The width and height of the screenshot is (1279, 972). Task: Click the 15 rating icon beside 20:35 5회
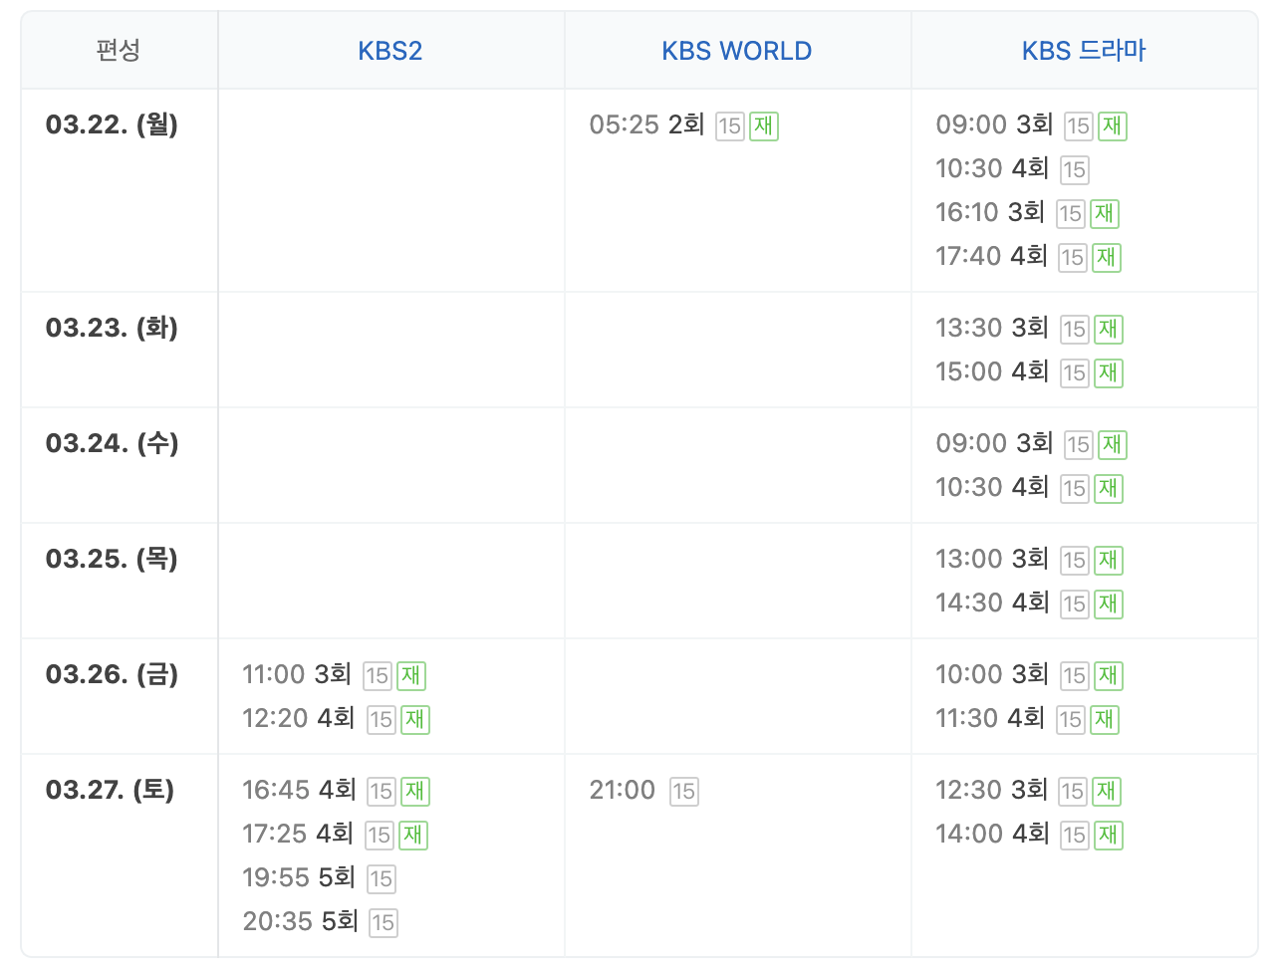(x=383, y=923)
